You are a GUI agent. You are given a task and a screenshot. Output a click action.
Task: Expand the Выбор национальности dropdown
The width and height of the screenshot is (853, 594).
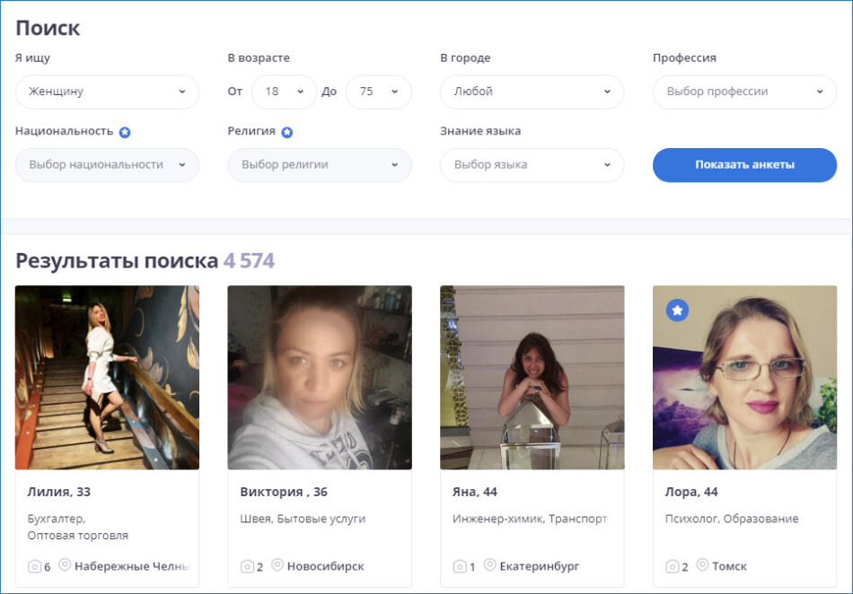point(107,165)
